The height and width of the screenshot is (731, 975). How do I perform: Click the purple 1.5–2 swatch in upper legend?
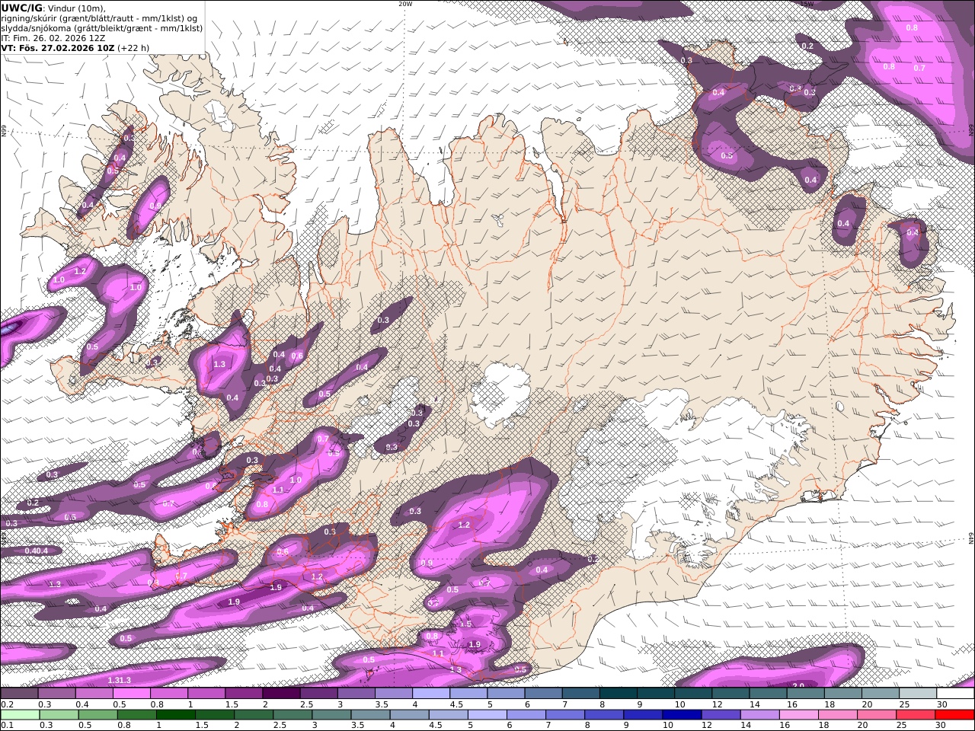(244, 694)
